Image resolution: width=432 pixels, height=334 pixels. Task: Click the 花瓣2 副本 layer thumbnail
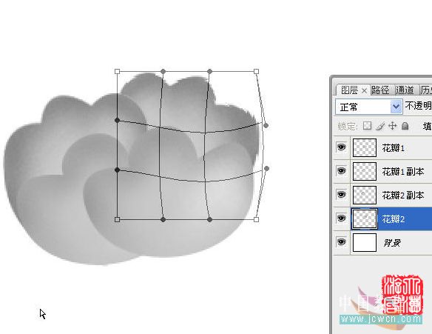pos(365,195)
